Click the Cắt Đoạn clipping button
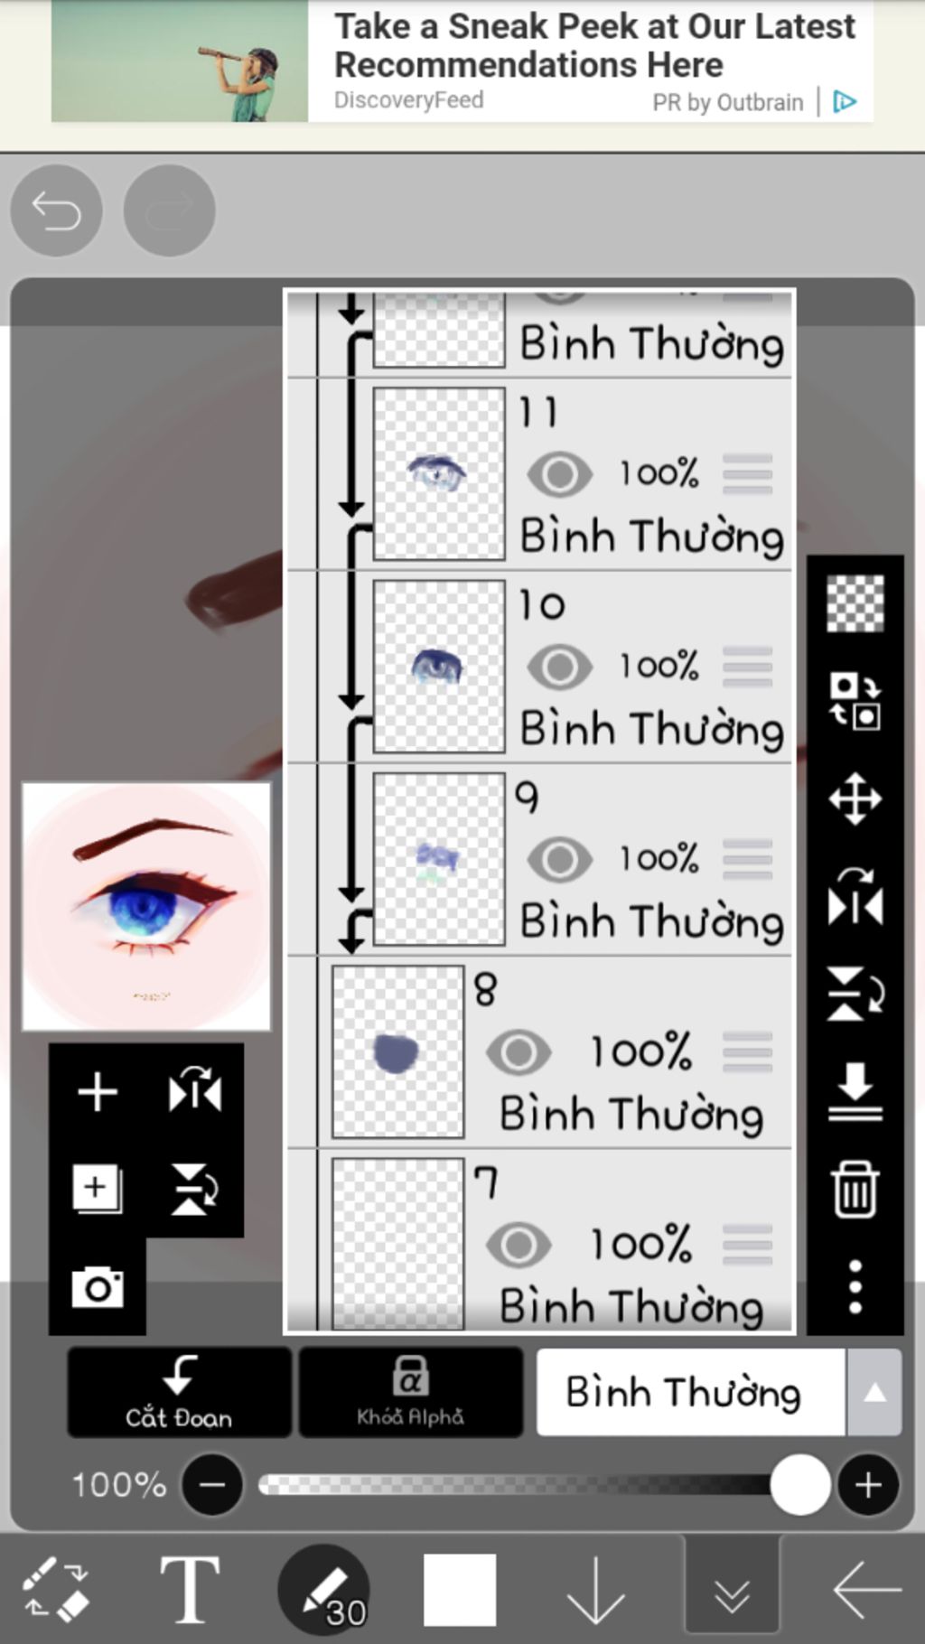 (179, 1392)
